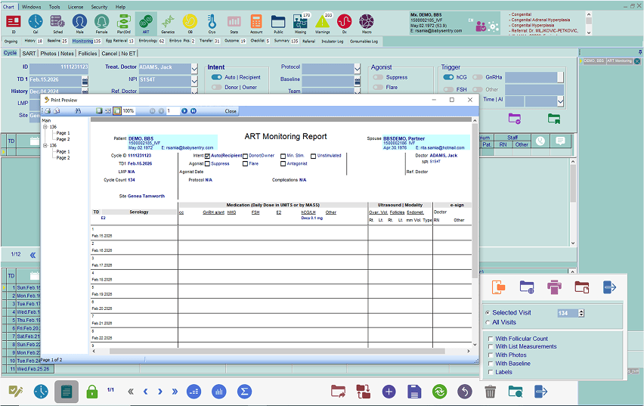
Task: Click the printer icon in Print Preview toolbar
Action: 48,111
